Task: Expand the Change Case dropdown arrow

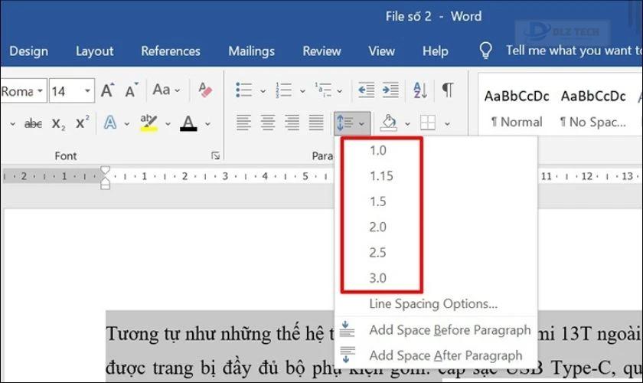Action: (x=177, y=90)
